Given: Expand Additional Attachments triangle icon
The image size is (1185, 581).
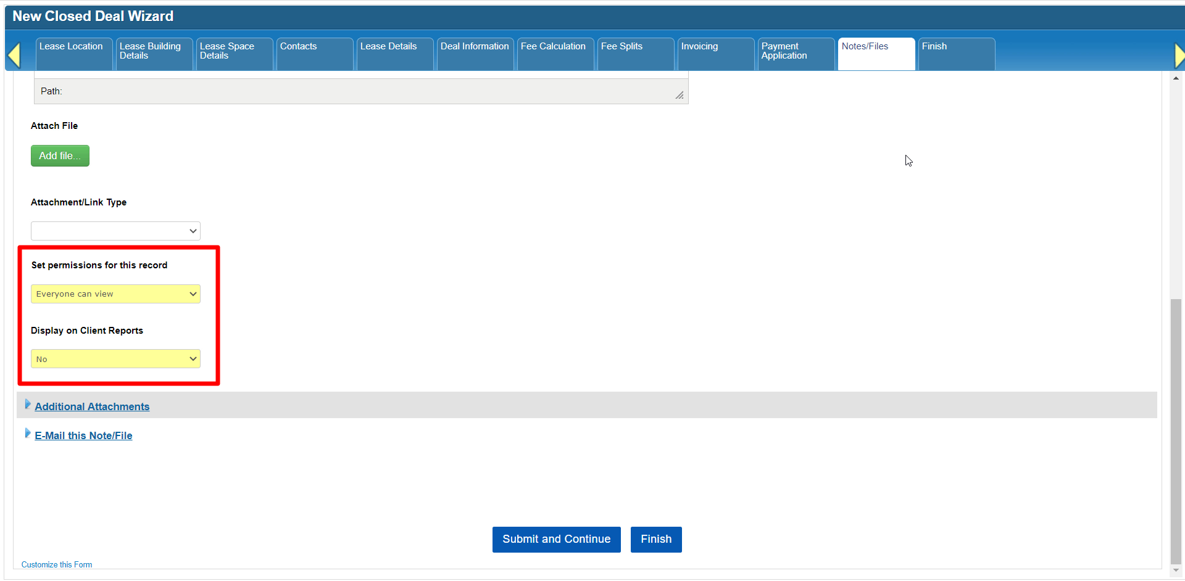Looking at the screenshot, I should click(27, 405).
